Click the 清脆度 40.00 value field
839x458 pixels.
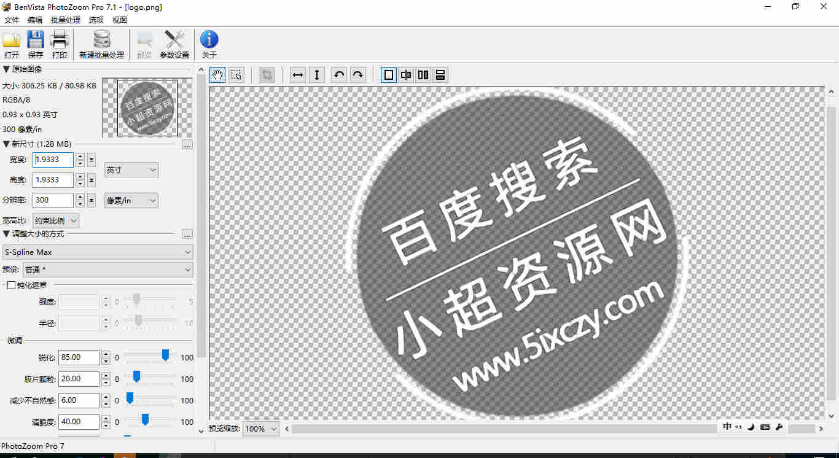coord(79,422)
